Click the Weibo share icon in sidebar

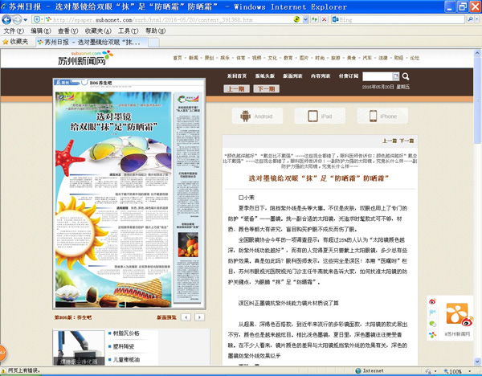(433, 302)
